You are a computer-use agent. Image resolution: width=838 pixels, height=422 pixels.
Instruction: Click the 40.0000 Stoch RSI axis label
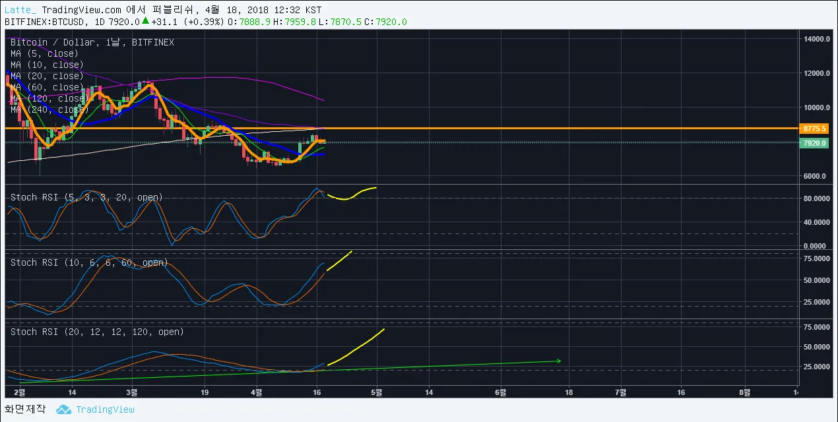point(816,222)
